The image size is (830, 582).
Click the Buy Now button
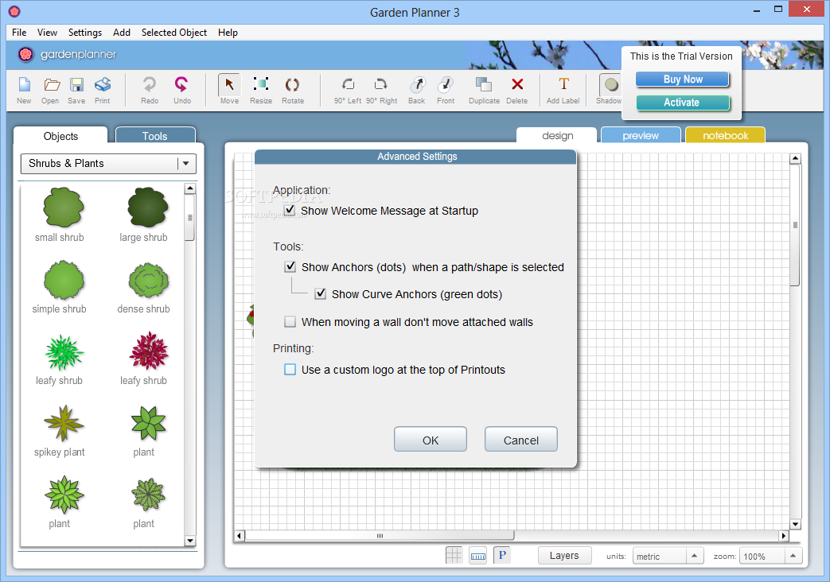click(682, 80)
